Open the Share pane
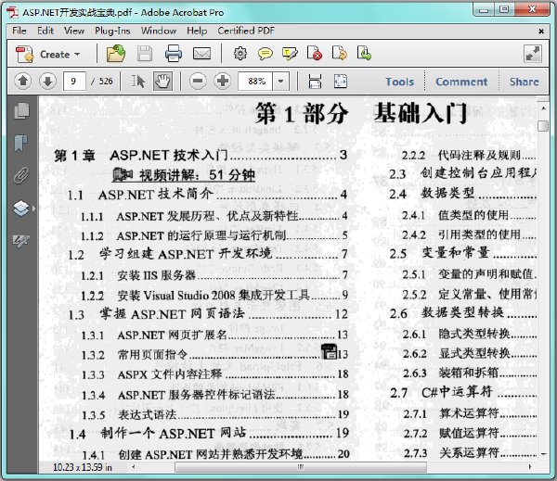The height and width of the screenshot is (481, 557). point(524,82)
